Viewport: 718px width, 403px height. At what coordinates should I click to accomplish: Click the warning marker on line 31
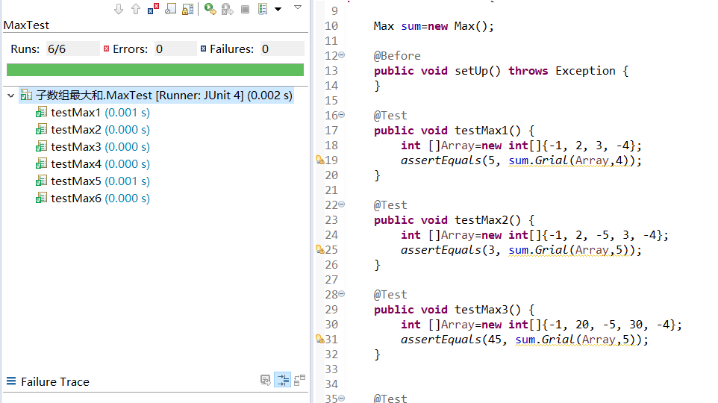[319, 339]
